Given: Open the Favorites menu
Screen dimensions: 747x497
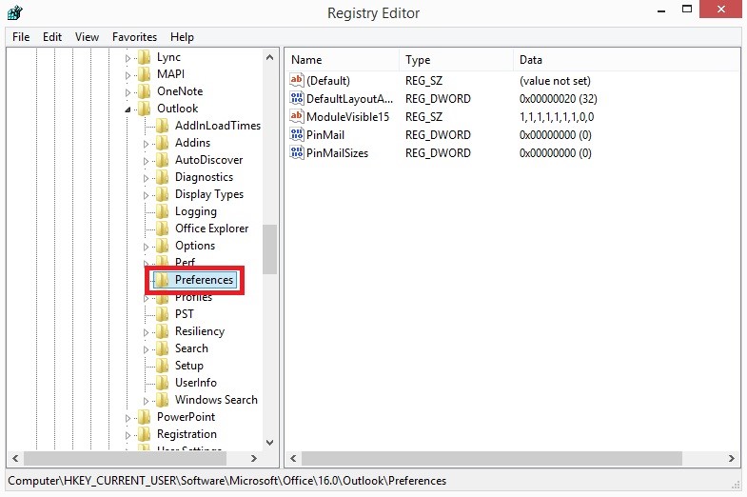Looking at the screenshot, I should tap(134, 37).
